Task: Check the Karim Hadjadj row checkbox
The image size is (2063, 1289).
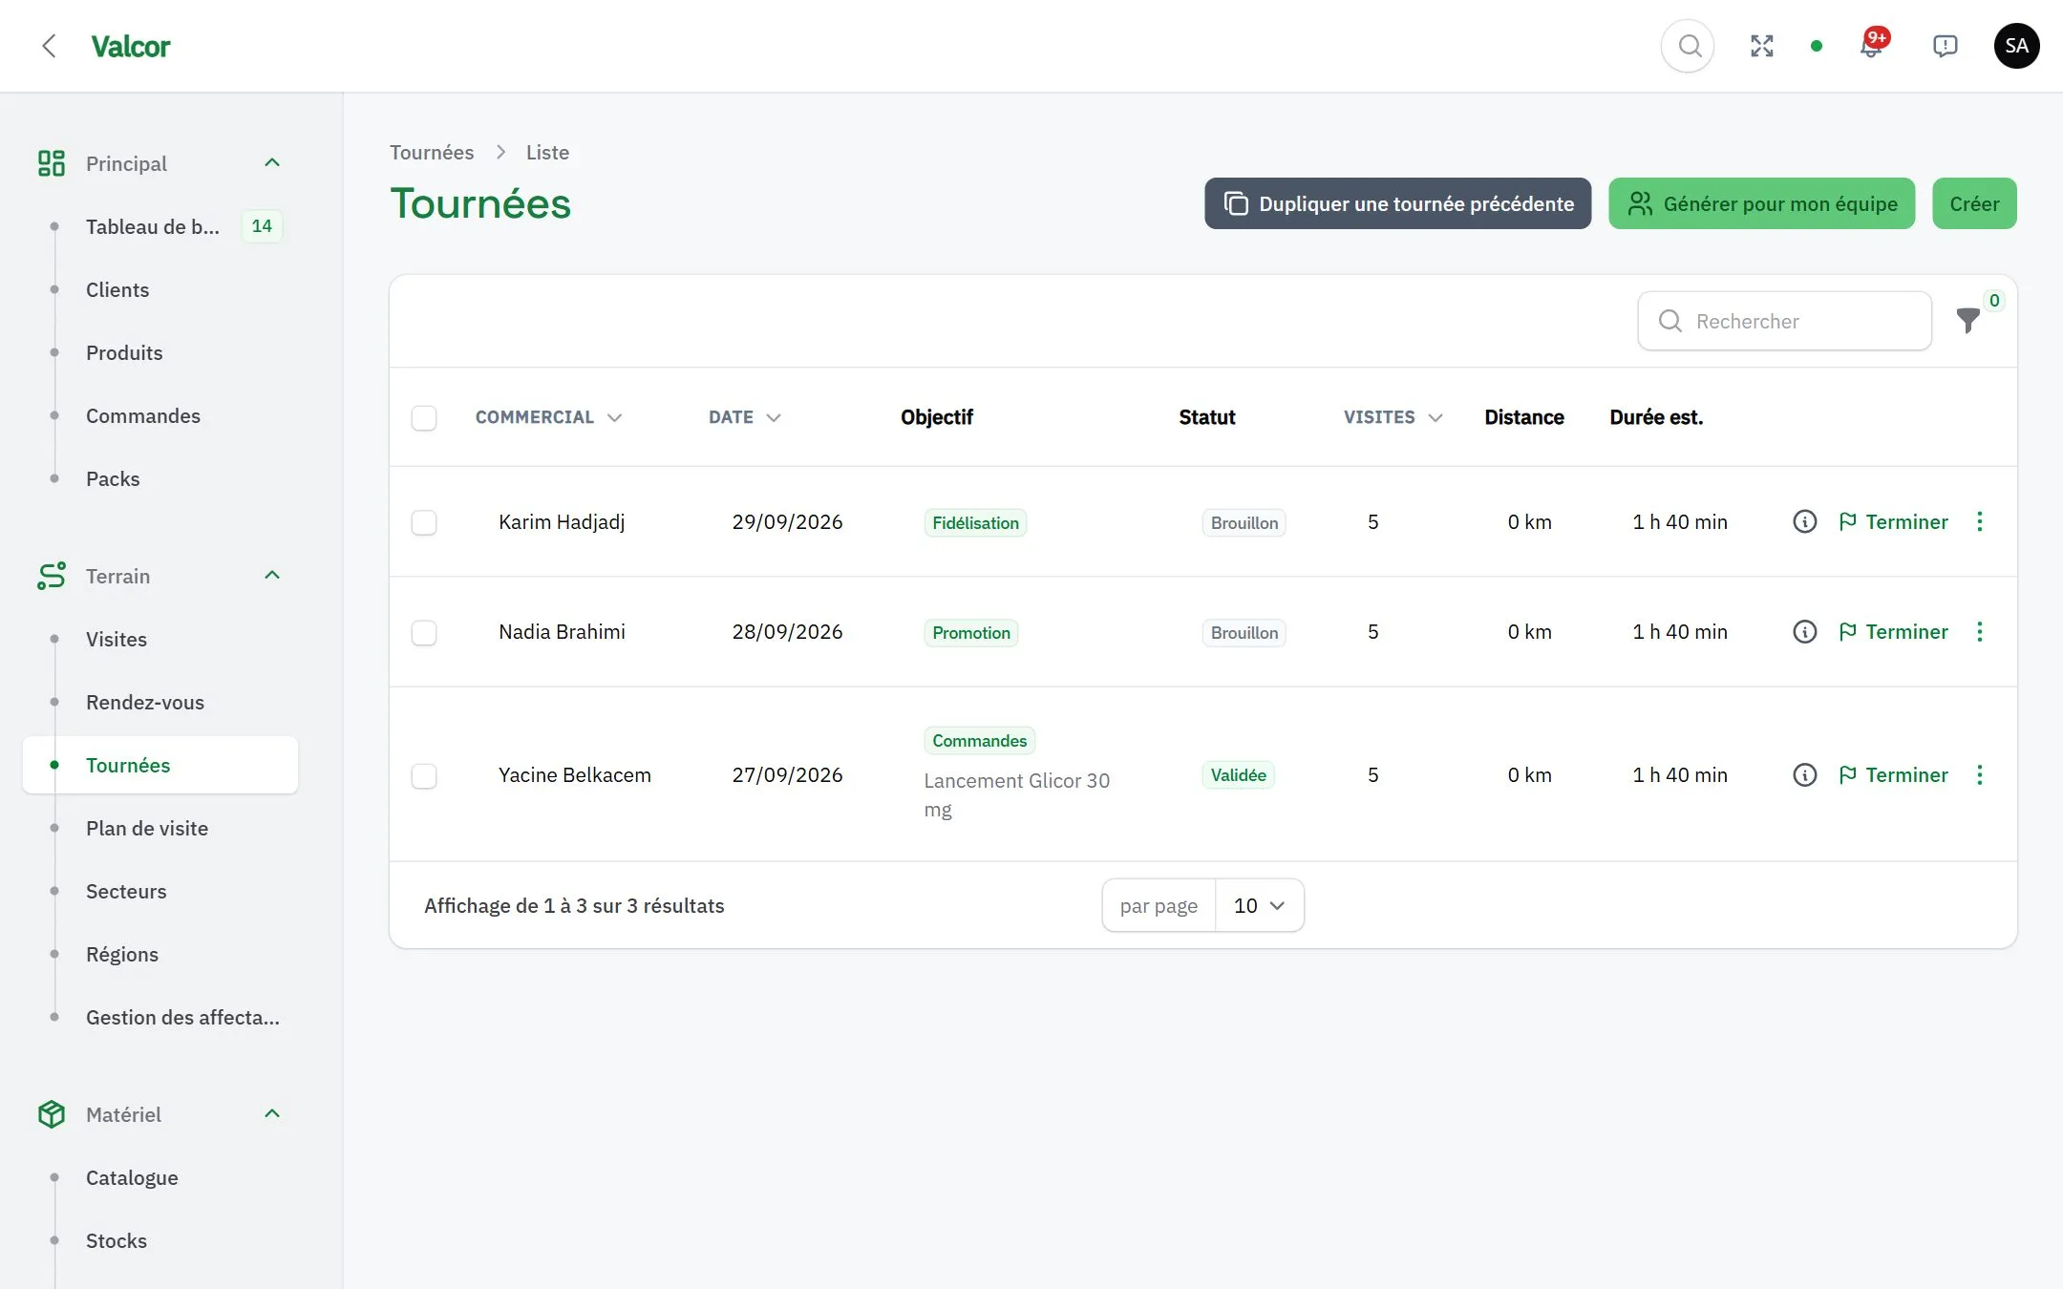Action: (424, 522)
